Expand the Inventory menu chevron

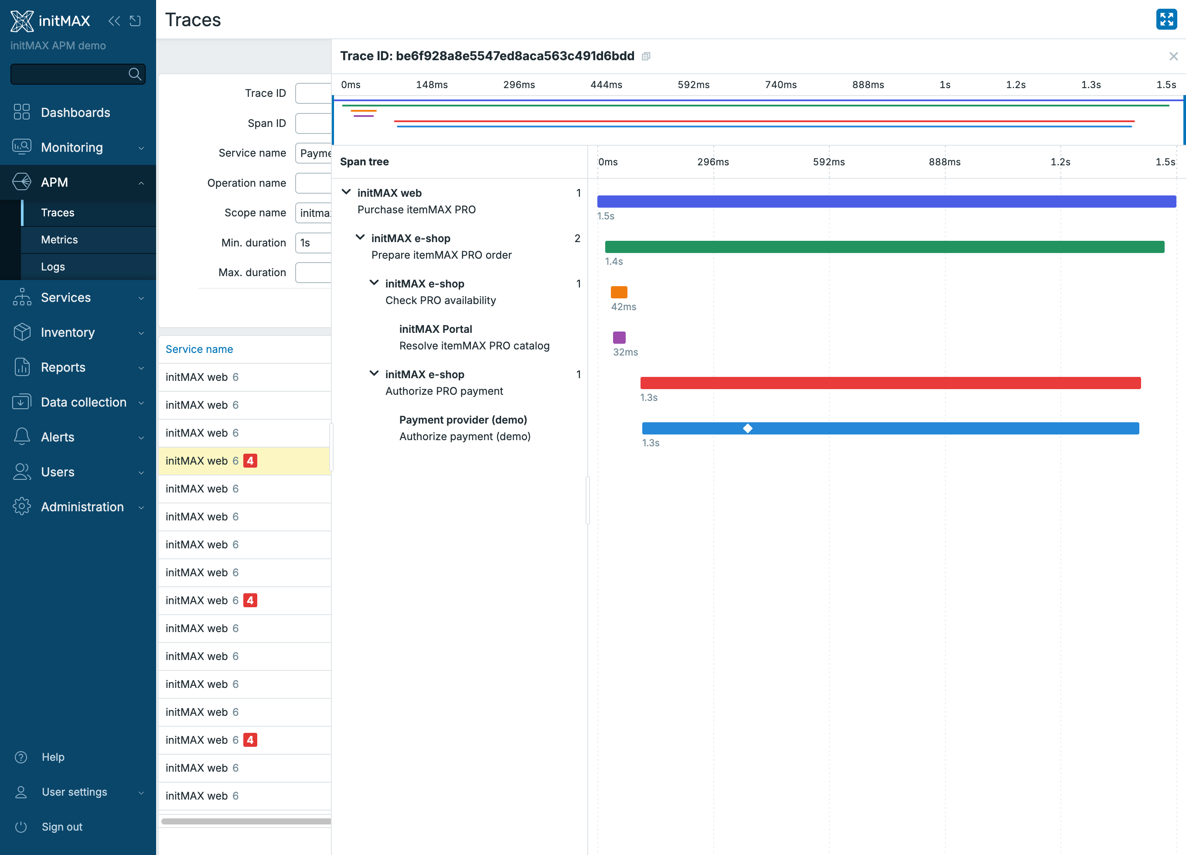click(141, 333)
